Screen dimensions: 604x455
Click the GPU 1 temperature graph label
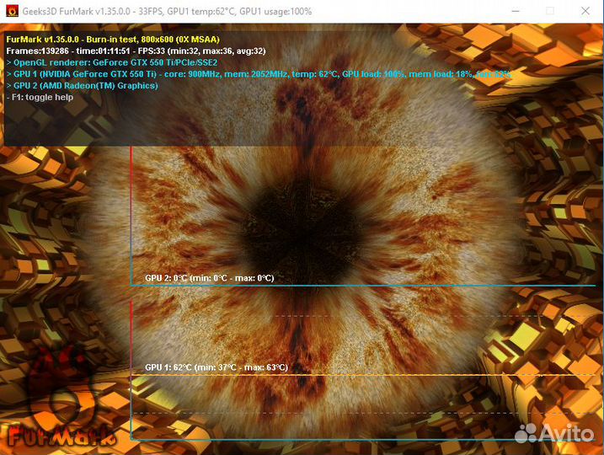point(216,367)
